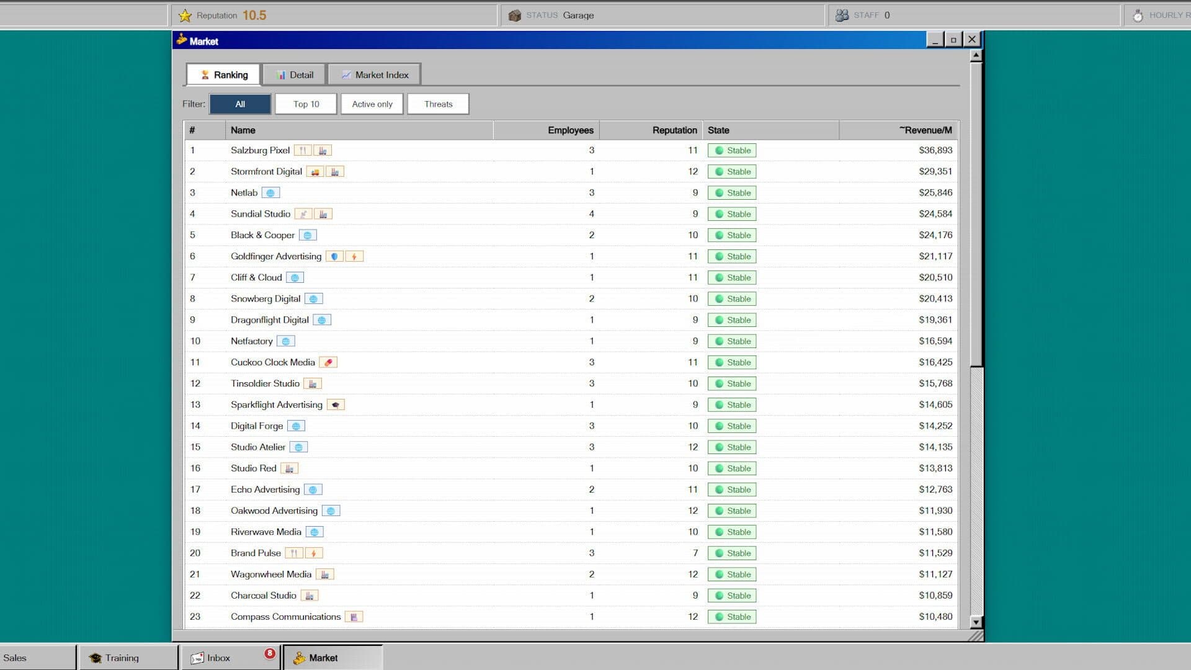Sort by the Employees column header

pyautogui.click(x=546, y=130)
